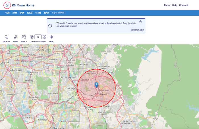Switch to the 5KM radius preset
This screenshot has width=199, height=129.
(x=22, y=13)
